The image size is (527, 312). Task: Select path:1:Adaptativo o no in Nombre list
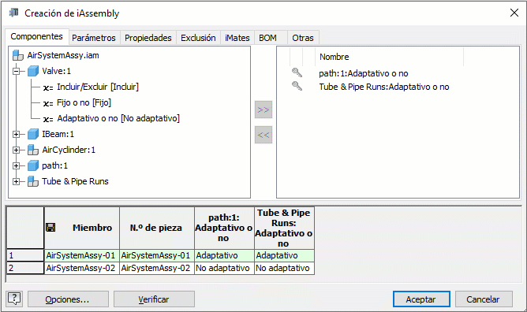point(364,73)
